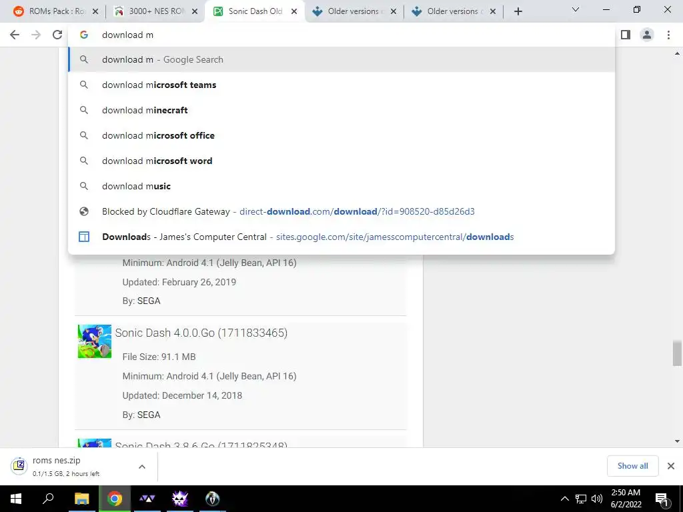The image size is (683, 512).
Task: Open the Blocked by Cloudflare Gateway suggestion
Action: pos(341,211)
